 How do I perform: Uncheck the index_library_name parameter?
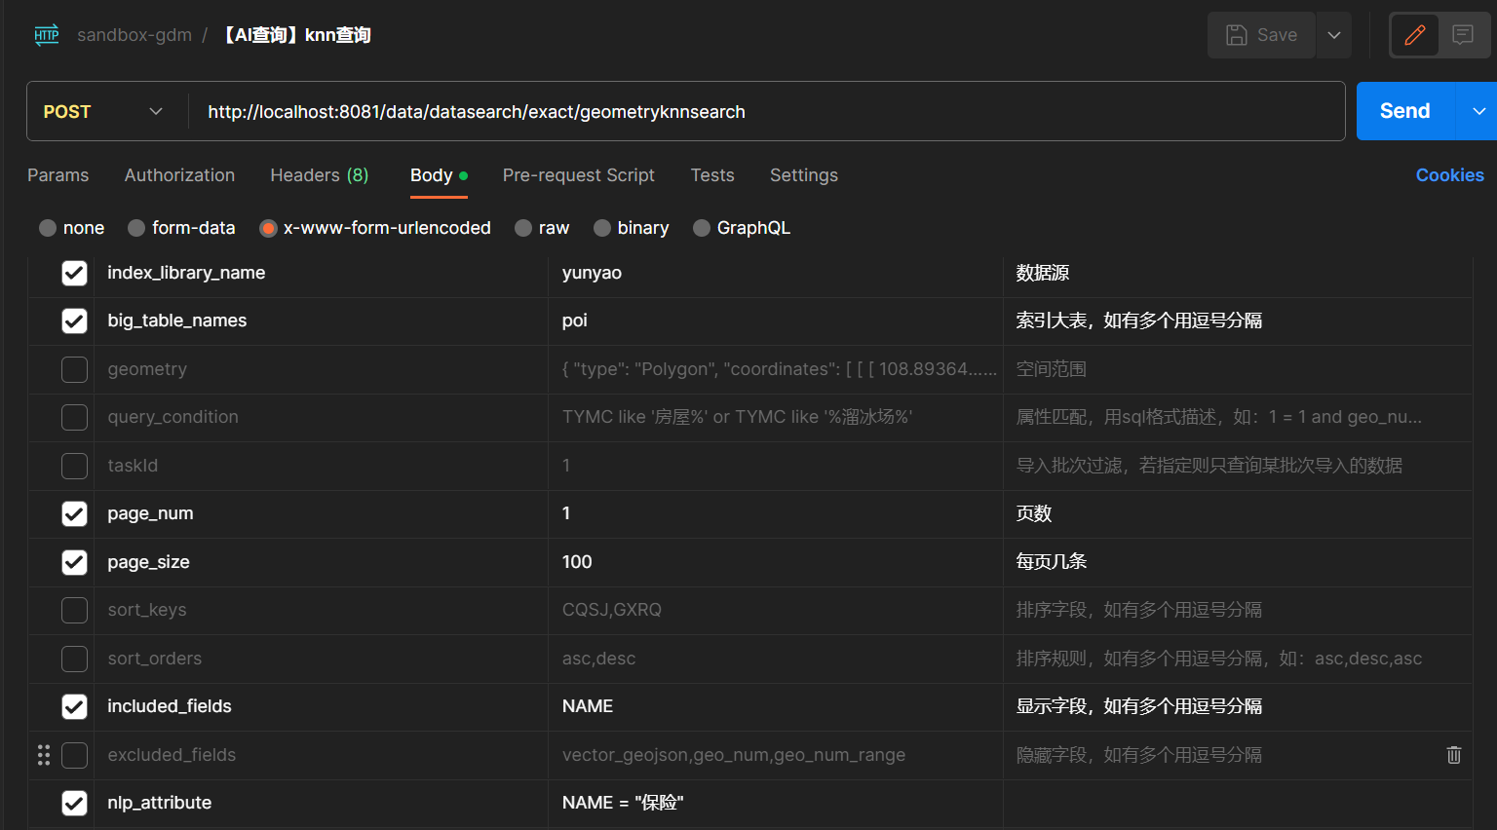(x=74, y=273)
